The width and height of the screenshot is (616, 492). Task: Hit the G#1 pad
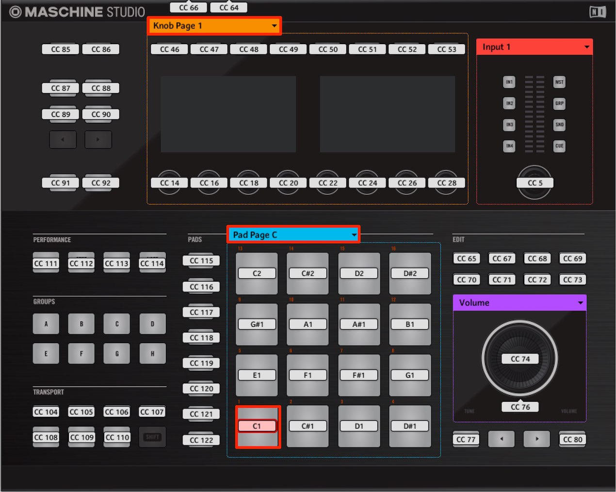click(257, 324)
